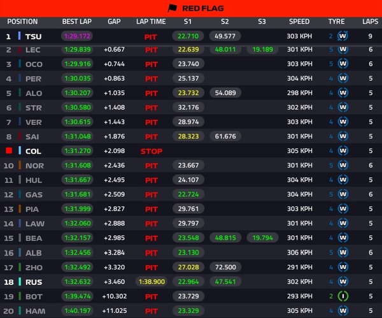382x318 pixels.
Task: Sort by the BEST LAP column header
Action: [x=77, y=22]
